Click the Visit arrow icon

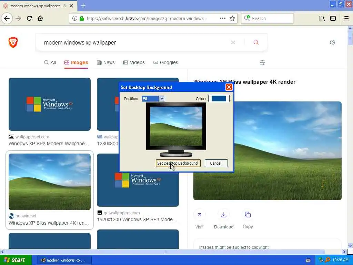200,215
